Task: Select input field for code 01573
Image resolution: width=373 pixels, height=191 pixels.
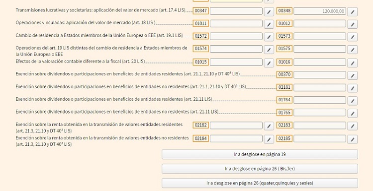Action: point(320,36)
